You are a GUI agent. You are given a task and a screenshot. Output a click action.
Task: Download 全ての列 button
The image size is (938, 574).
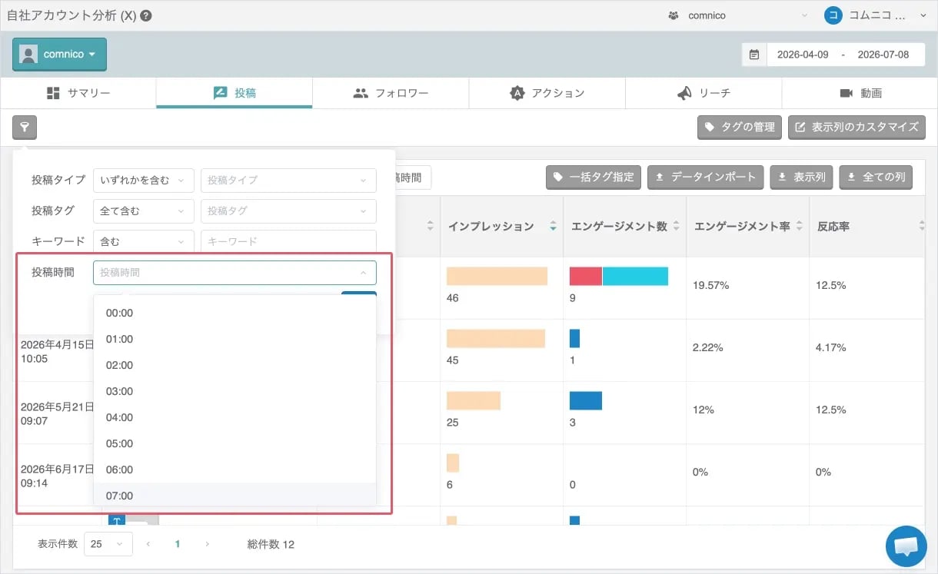click(x=875, y=177)
